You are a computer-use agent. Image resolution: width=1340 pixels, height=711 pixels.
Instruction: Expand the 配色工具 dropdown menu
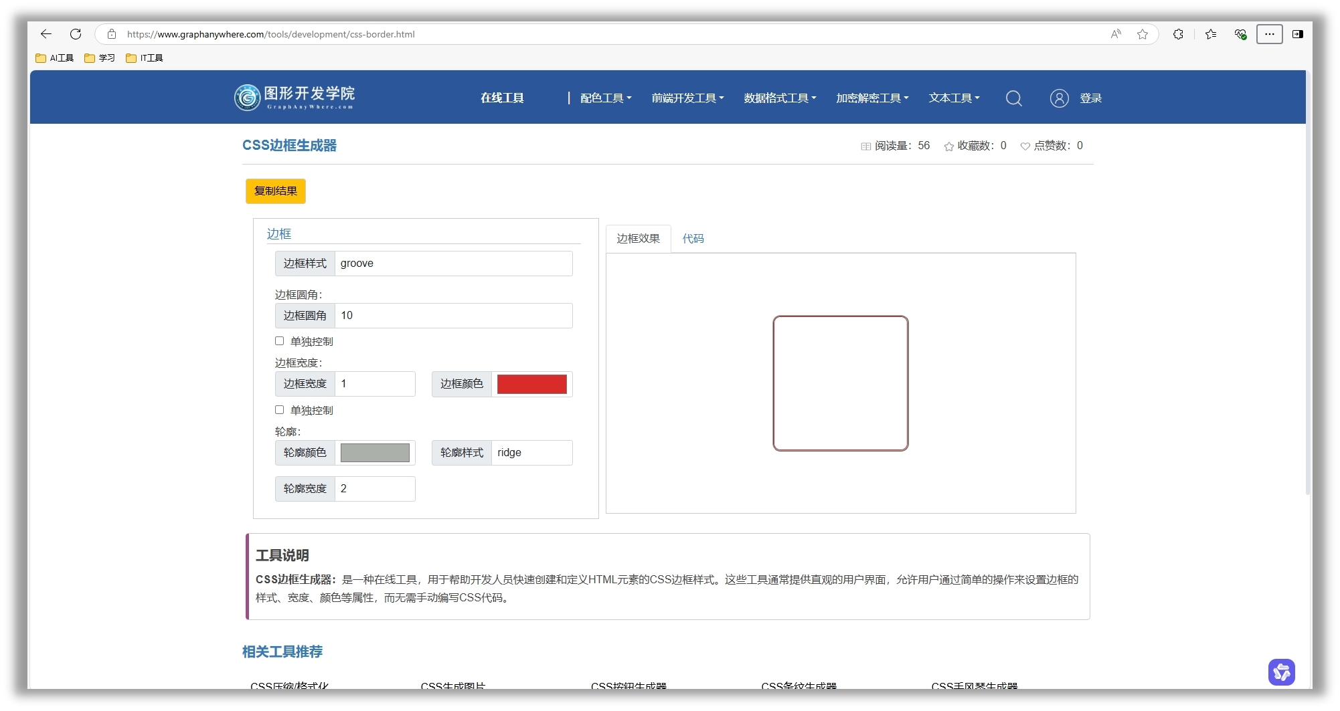coord(606,98)
